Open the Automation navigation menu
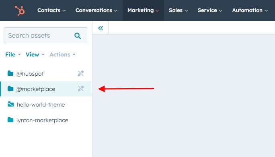This screenshot has width=275, height=157. coord(250,10)
